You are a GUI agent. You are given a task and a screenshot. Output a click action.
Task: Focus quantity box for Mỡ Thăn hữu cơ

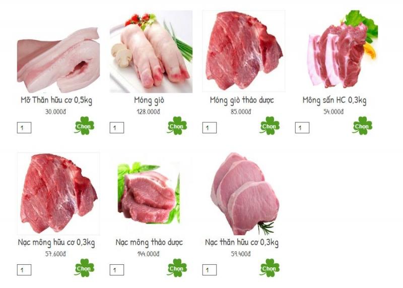click(24, 128)
